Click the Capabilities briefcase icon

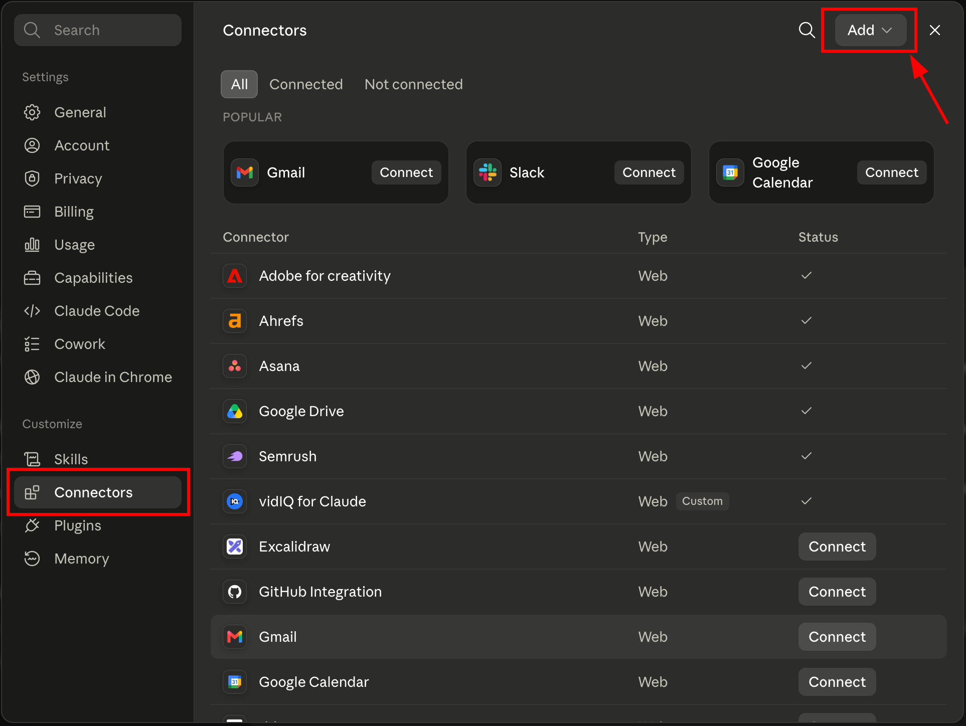click(32, 278)
